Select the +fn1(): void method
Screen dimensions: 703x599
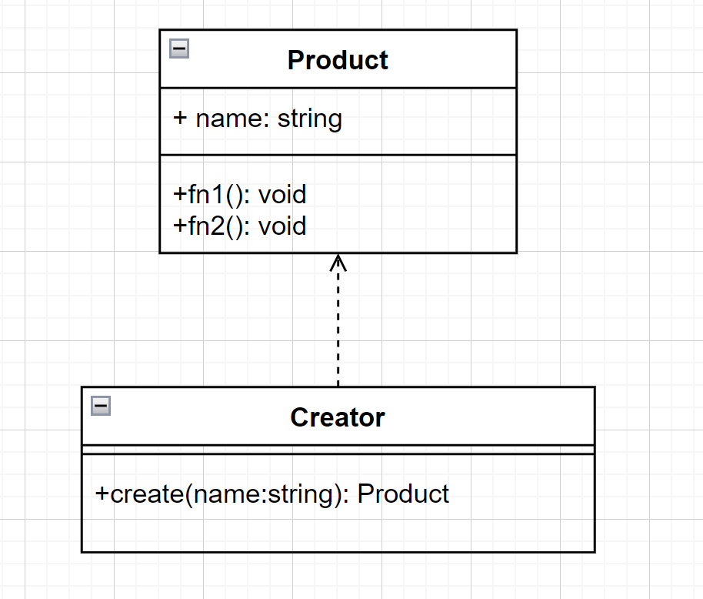240,195
